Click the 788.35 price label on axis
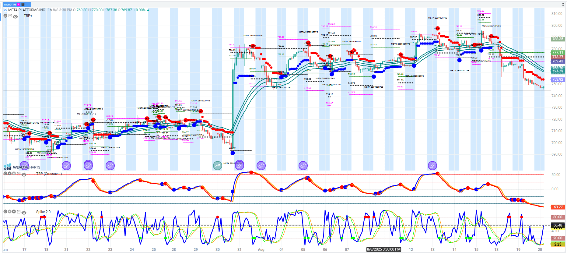This screenshot has width=567, height=253. click(x=558, y=39)
